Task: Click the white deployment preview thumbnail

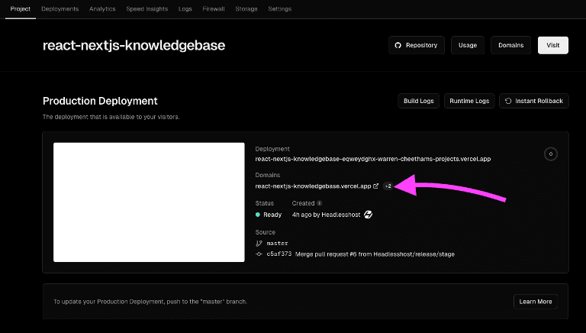Action: click(149, 202)
